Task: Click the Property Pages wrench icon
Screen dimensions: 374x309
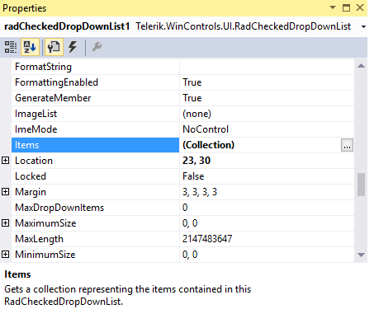Action: coord(97,47)
